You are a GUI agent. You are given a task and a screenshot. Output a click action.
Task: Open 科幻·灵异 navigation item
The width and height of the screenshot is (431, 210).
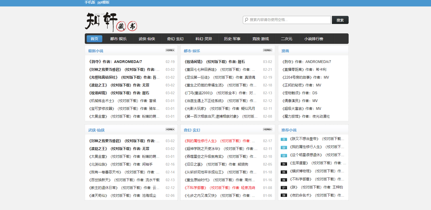[204, 39]
